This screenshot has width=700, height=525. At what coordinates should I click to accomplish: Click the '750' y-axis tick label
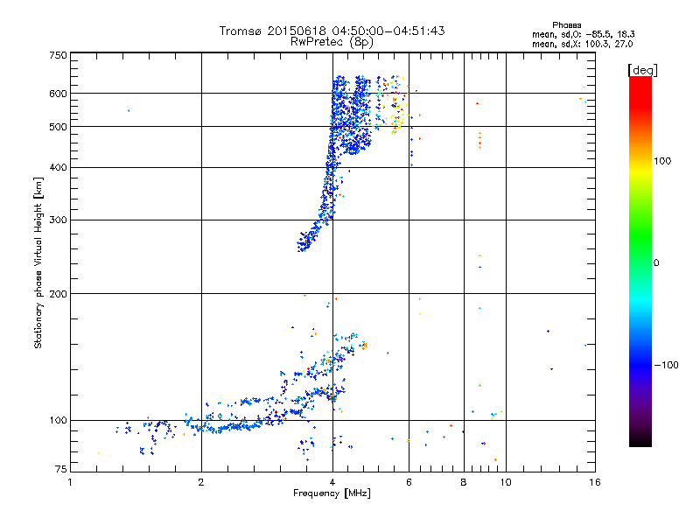[x=58, y=55]
